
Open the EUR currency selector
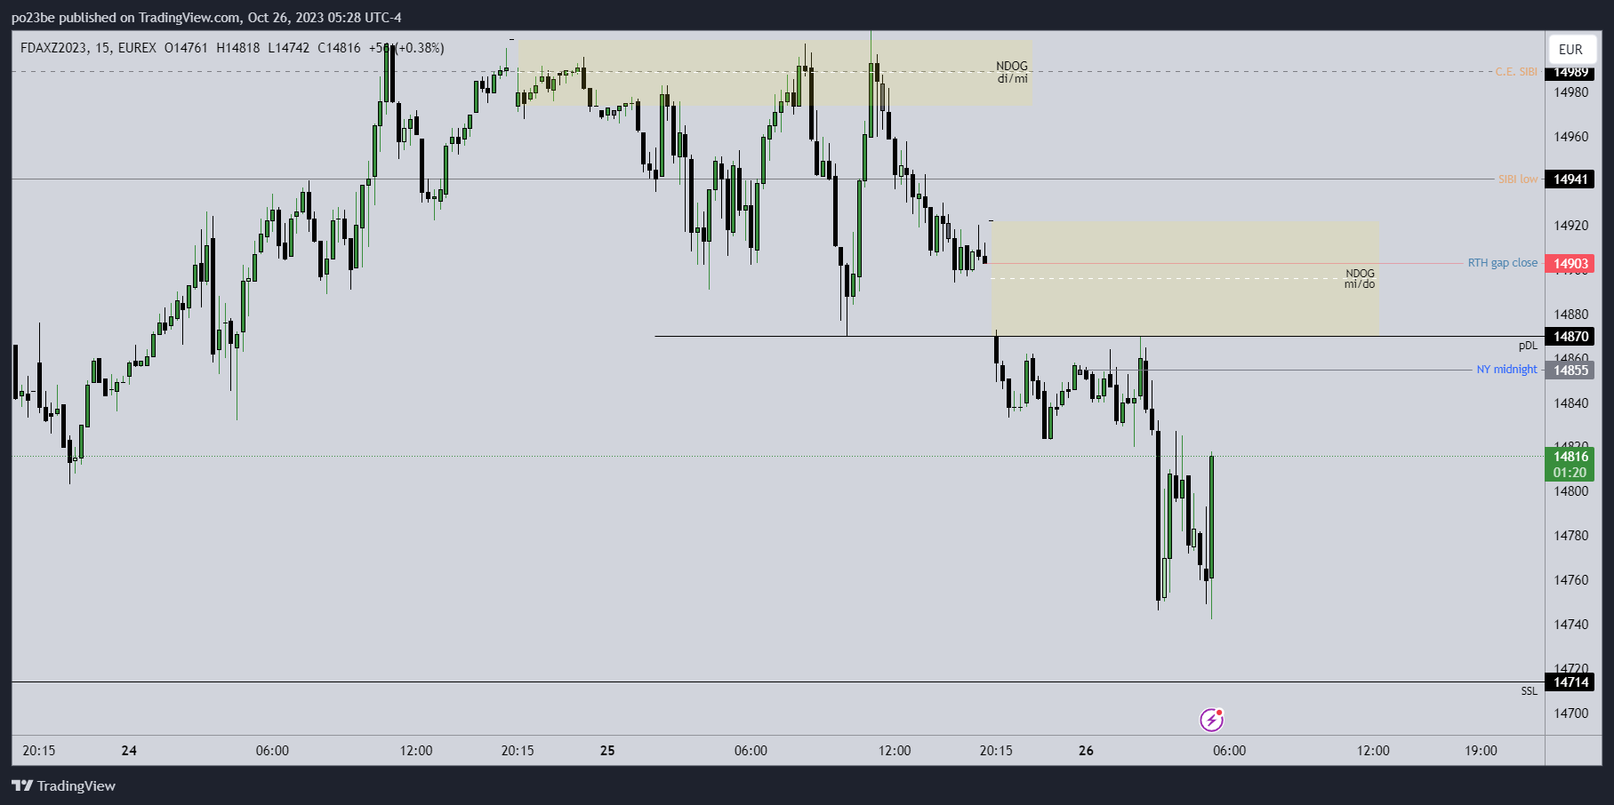coord(1570,50)
